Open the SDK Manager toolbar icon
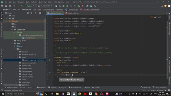The width and height of the screenshot is (171, 96). 95,6
